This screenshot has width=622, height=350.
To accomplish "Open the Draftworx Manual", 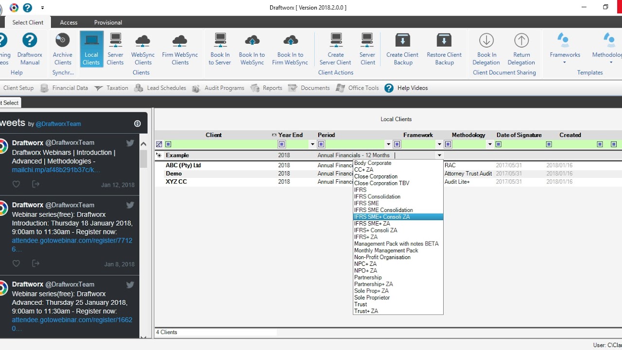I will coord(30,49).
